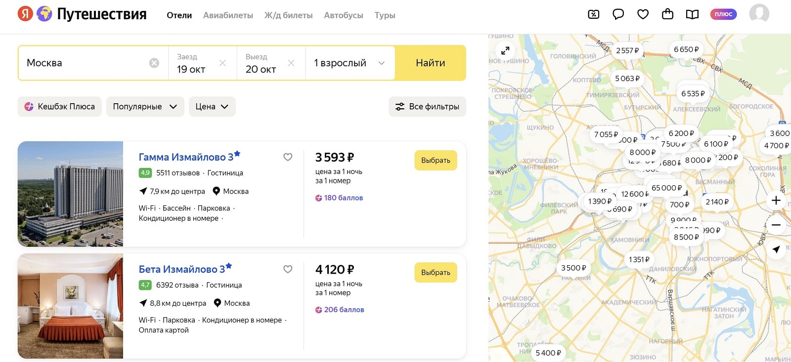Open the chat support bubble icon
The image size is (791, 362).
coord(618,14)
